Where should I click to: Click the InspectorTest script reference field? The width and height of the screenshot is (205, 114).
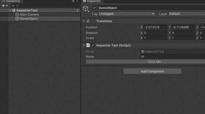[x=173, y=51]
